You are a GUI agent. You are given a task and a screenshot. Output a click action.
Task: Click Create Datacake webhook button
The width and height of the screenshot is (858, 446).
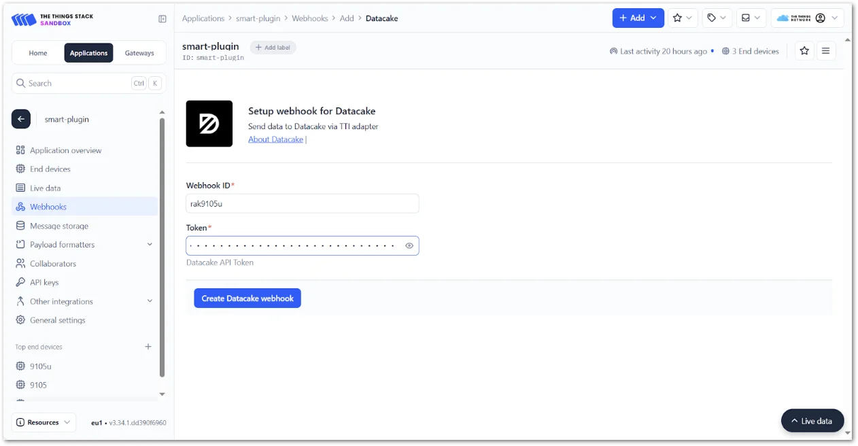tap(247, 298)
